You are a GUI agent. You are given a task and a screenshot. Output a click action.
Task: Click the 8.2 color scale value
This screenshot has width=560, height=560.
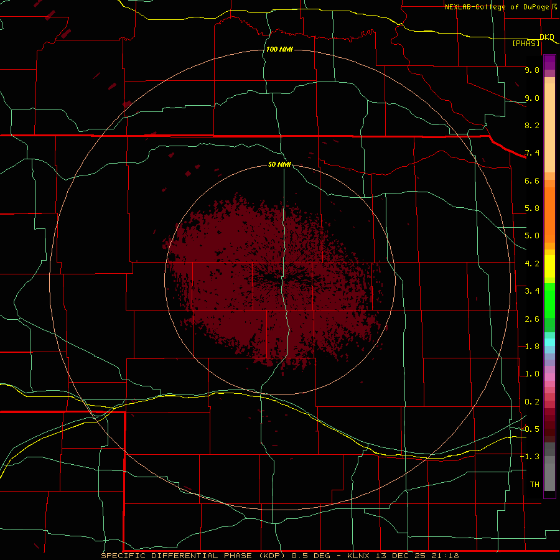click(x=532, y=125)
